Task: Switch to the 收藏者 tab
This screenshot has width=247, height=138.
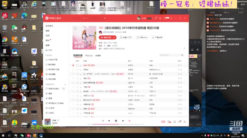Action: click(98, 56)
